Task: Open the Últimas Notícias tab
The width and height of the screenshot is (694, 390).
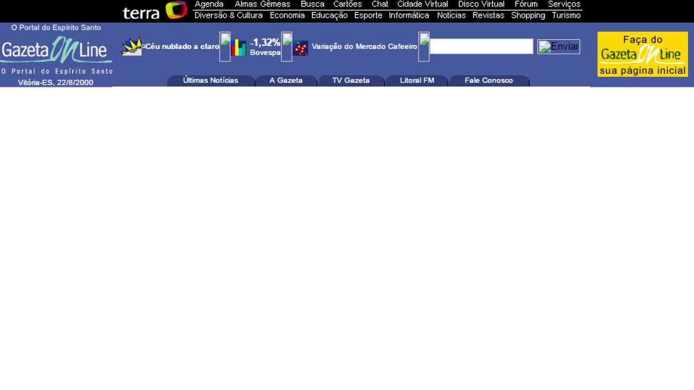Action: (211, 81)
